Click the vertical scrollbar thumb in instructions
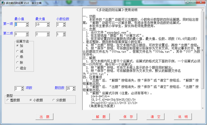 [x=203, y=50]
